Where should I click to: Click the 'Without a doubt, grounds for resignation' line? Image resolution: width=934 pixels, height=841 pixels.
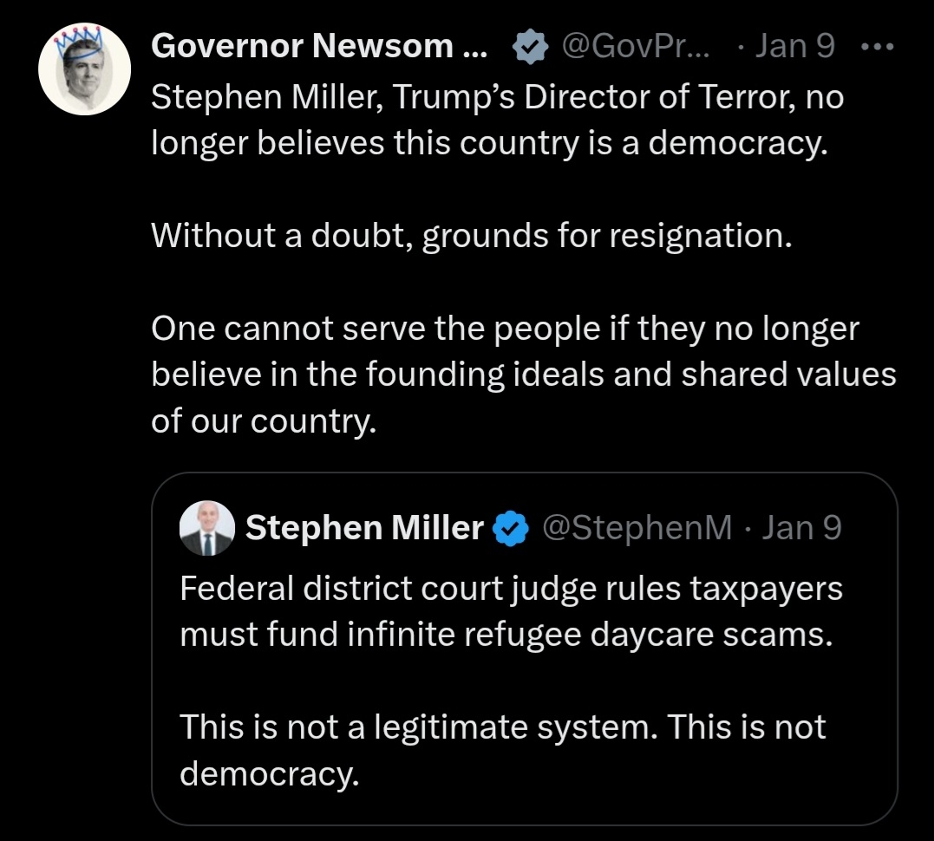(x=472, y=235)
